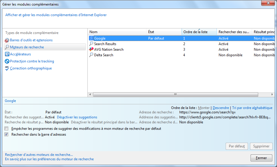Select the AVG Nation Search row
277x167 pixels.
181,50
